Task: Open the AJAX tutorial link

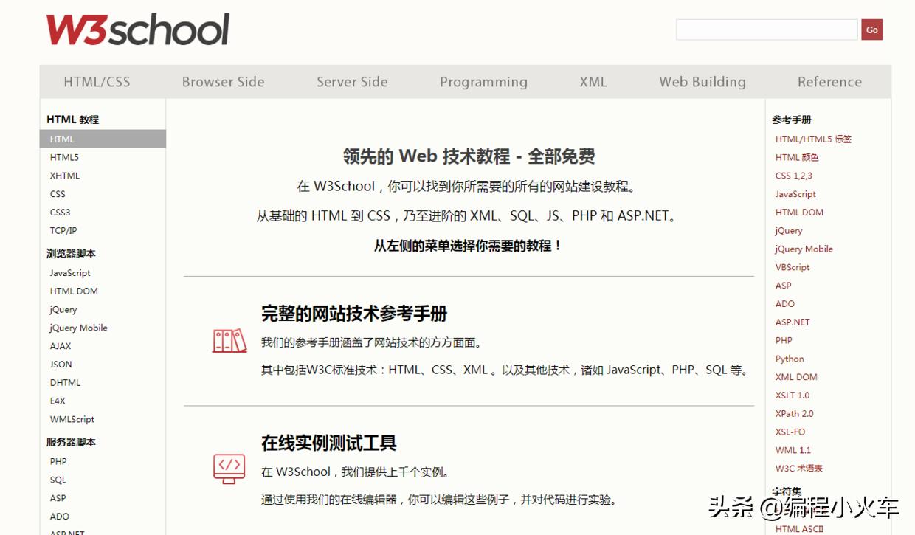Action: (59, 346)
